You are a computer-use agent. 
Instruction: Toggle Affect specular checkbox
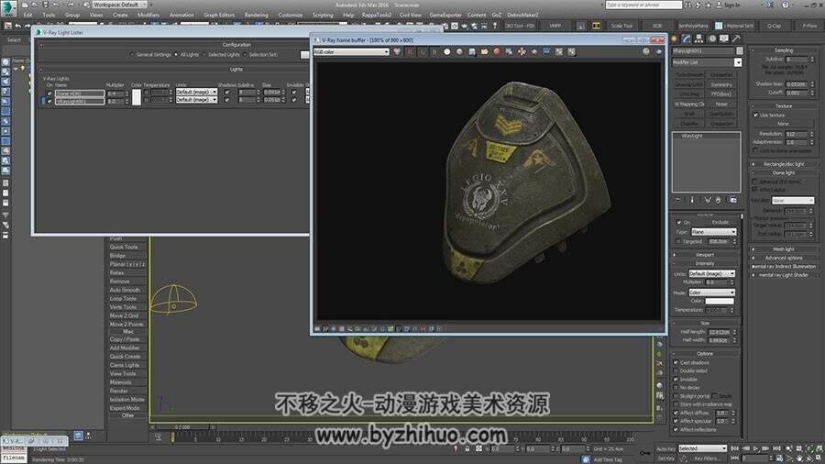(x=676, y=421)
